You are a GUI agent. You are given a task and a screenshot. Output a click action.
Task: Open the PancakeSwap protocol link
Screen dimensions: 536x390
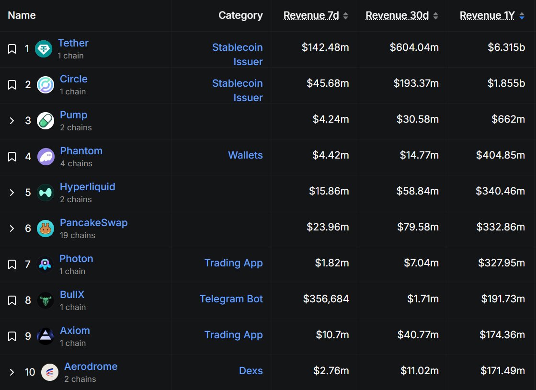tap(94, 223)
